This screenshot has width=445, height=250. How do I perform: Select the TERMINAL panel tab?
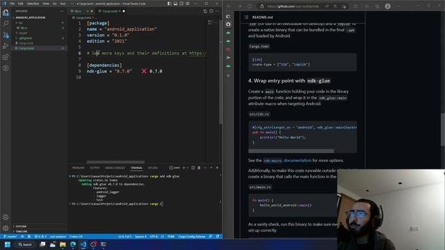point(136,168)
